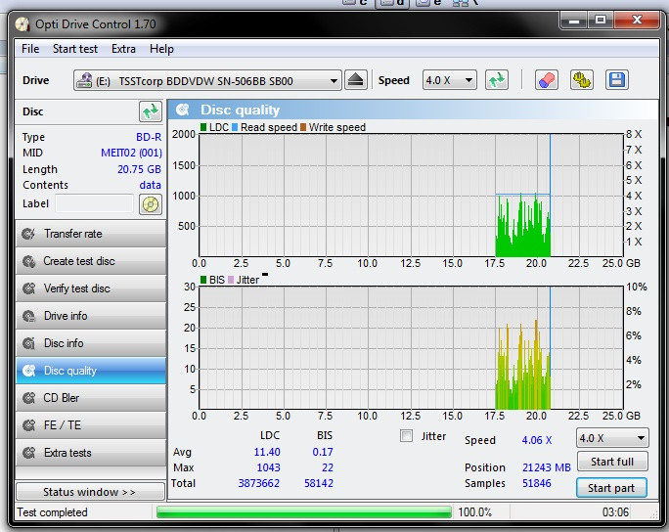Switch to Create test disc panel

pyautogui.click(x=91, y=261)
